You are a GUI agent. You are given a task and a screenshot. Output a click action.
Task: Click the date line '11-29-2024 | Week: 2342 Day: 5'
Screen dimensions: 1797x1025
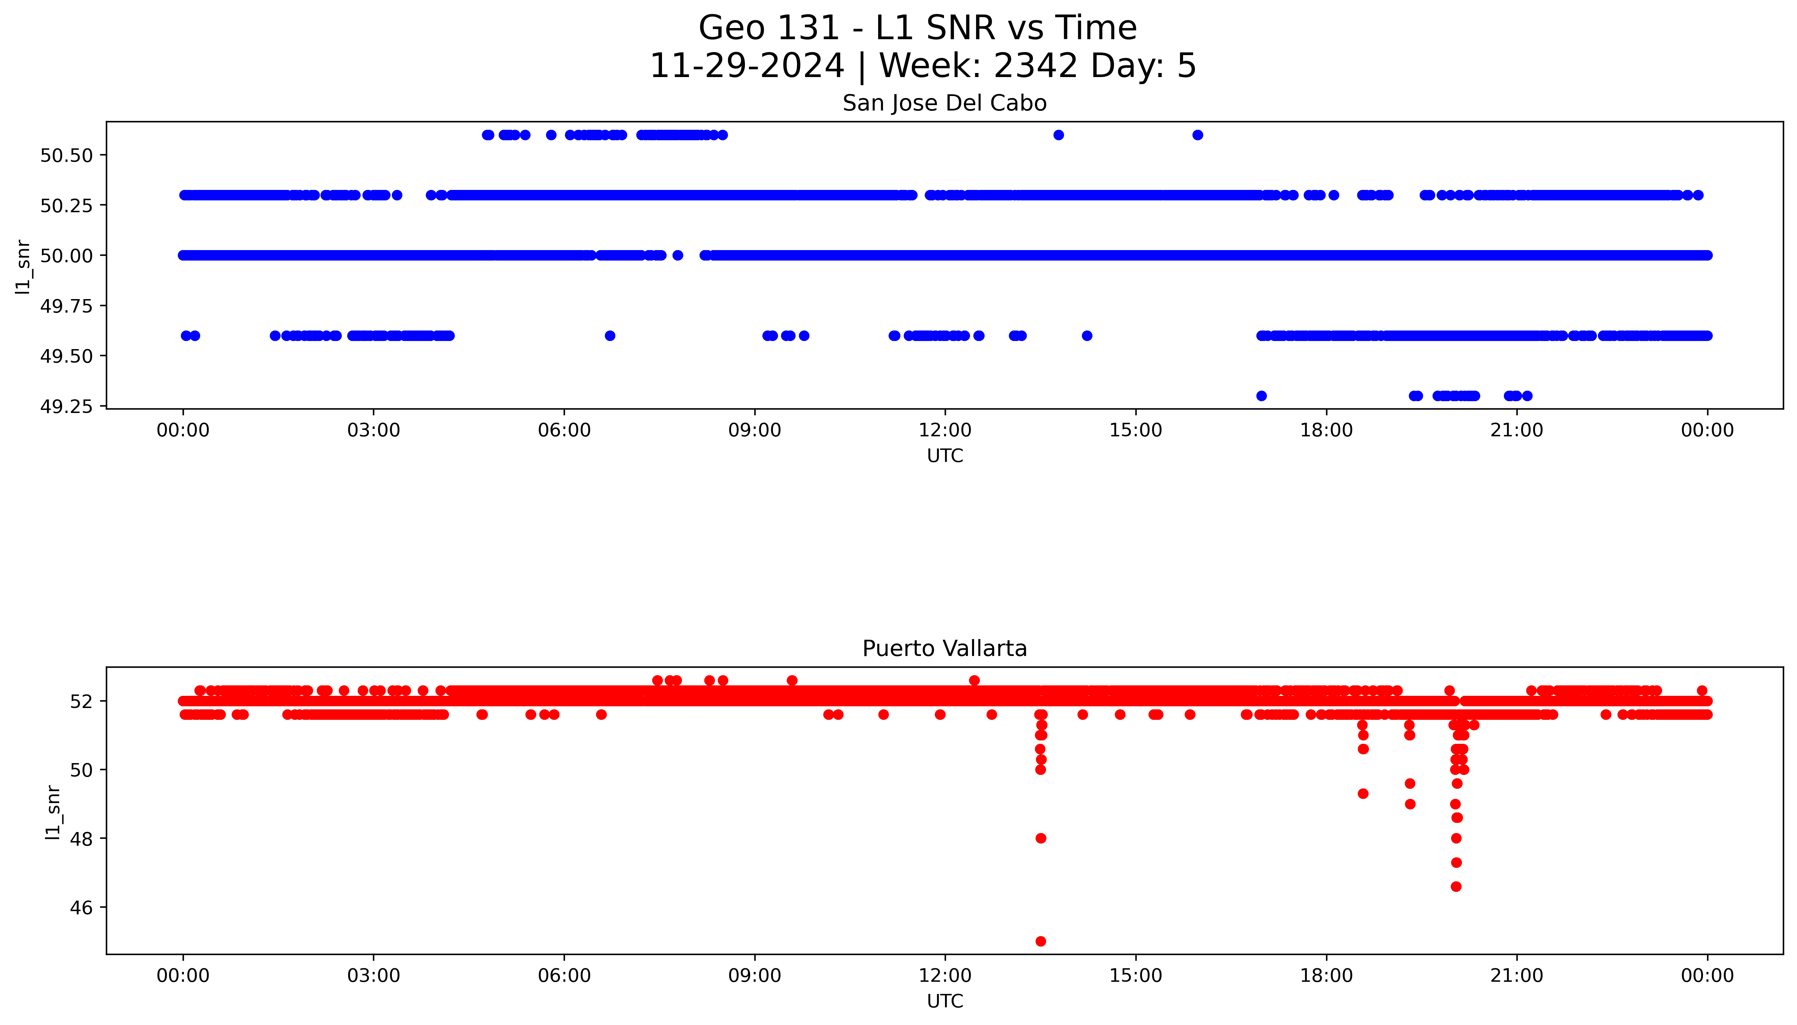point(922,66)
